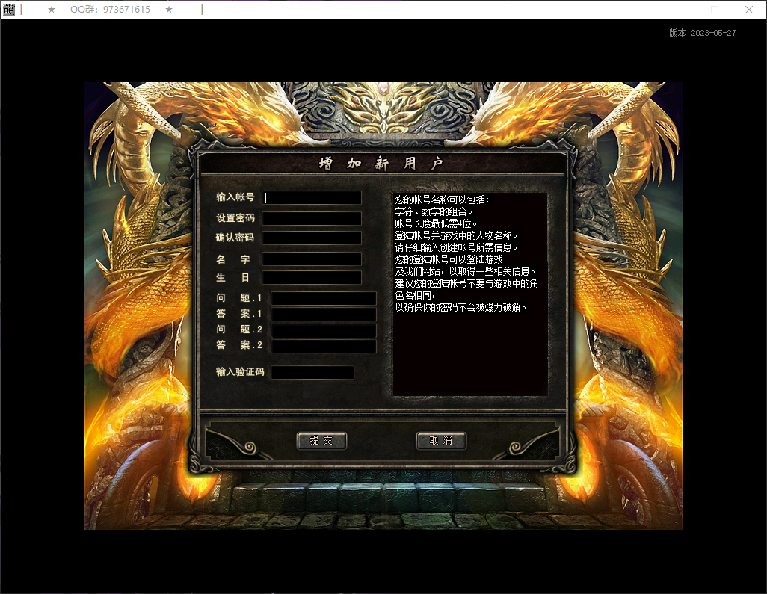
Task: Click the 输入帐号 account input field
Action: (x=312, y=197)
